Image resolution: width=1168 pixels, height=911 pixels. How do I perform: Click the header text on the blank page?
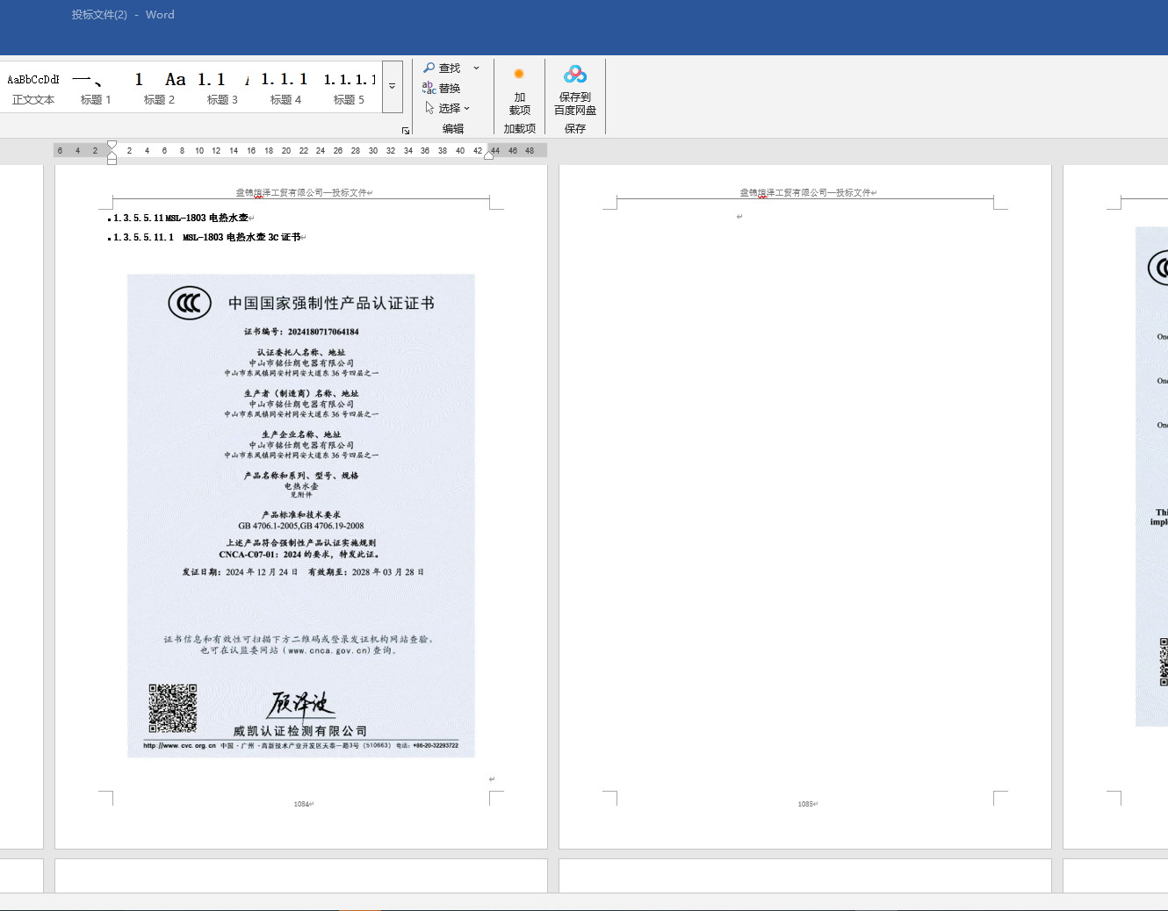point(805,192)
